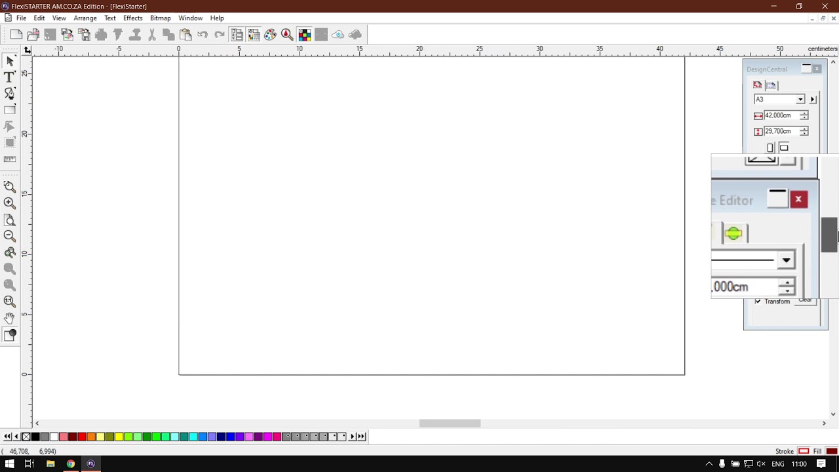839x472 pixels.
Task: Click the magnifier with red drop icon
Action: [x=287, y=35]
